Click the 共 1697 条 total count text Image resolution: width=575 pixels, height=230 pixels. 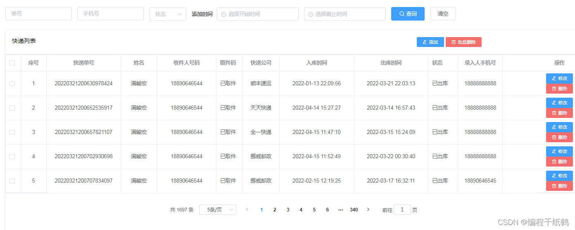(x=182, y=210)
